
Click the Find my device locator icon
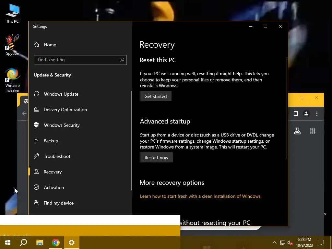point(36,203)
